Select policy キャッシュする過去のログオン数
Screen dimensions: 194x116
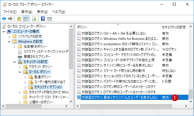[x=120, y=49]
